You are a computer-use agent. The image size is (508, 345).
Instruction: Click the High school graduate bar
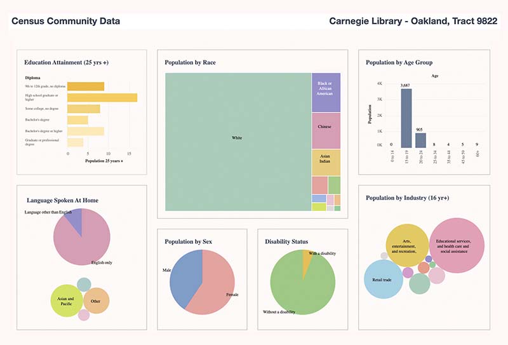coord(102,97)
